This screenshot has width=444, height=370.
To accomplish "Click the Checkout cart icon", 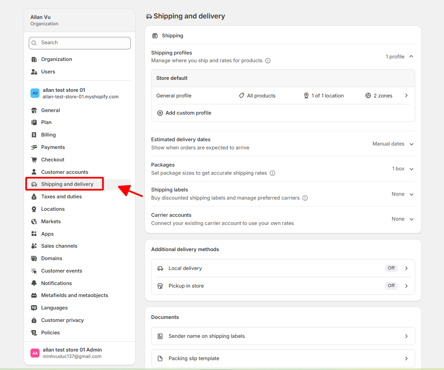I will [34, 160].
